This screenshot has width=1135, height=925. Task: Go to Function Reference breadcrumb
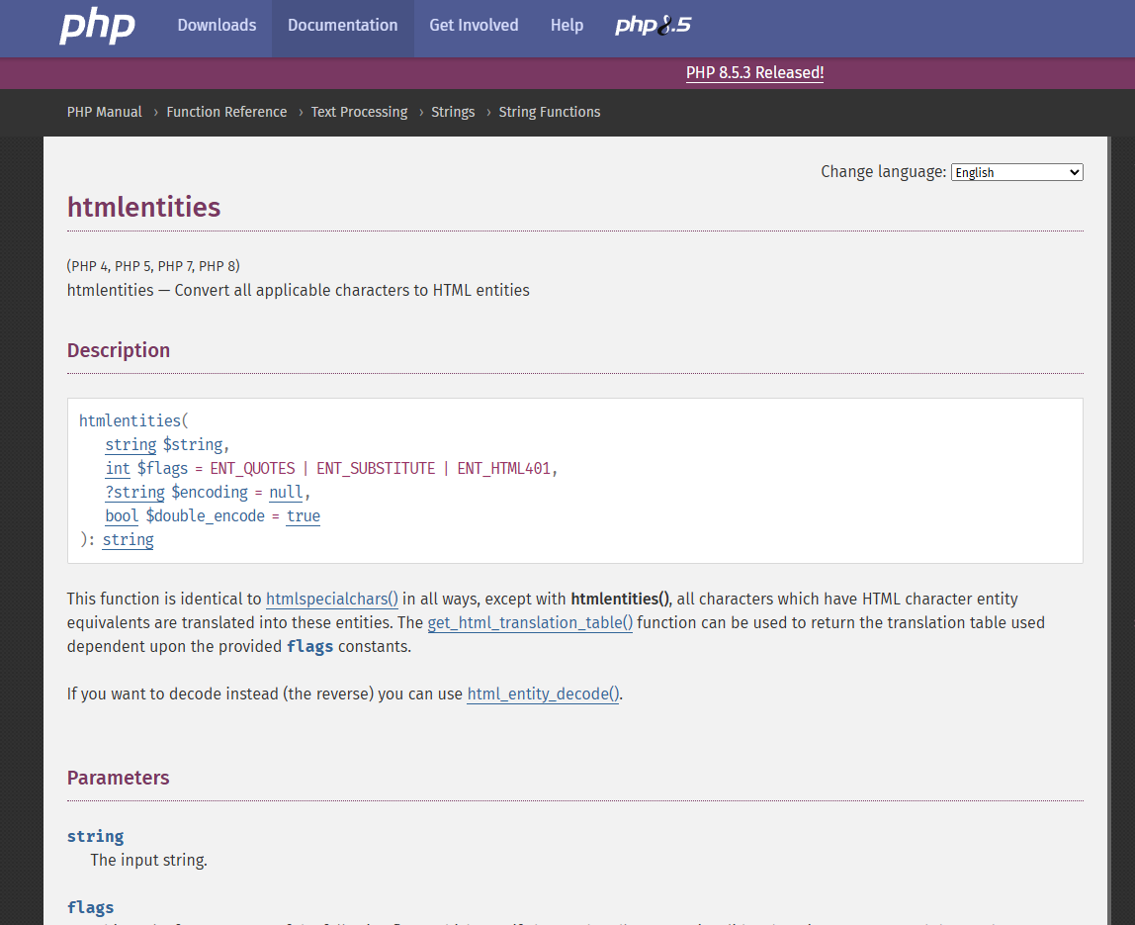click(x=226, y=112)
